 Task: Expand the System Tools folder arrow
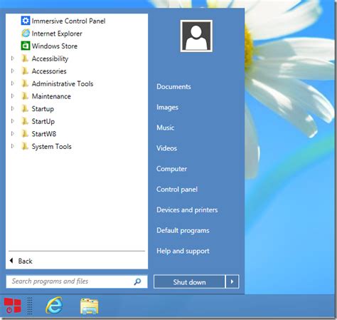(x=13, y=146)
